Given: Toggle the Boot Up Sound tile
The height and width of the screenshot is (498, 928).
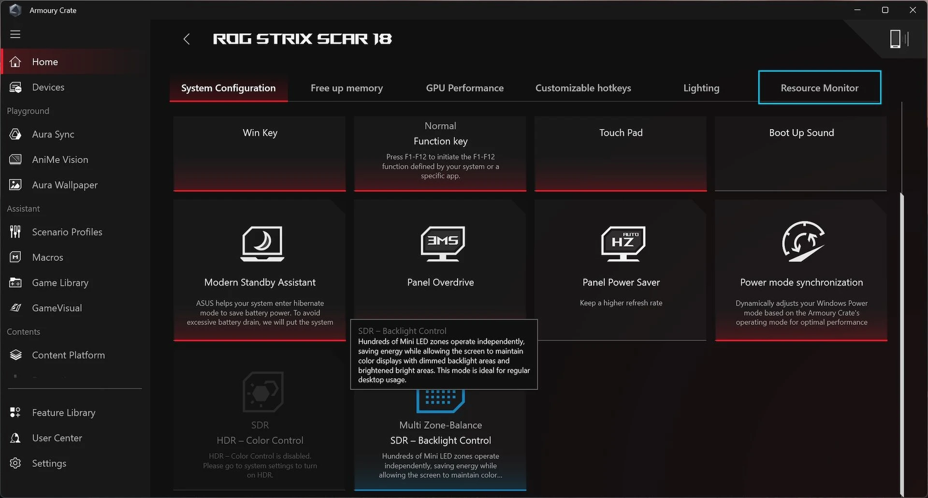Looking at the screenshot, I should pyautogui.click(x=801, y=154).
